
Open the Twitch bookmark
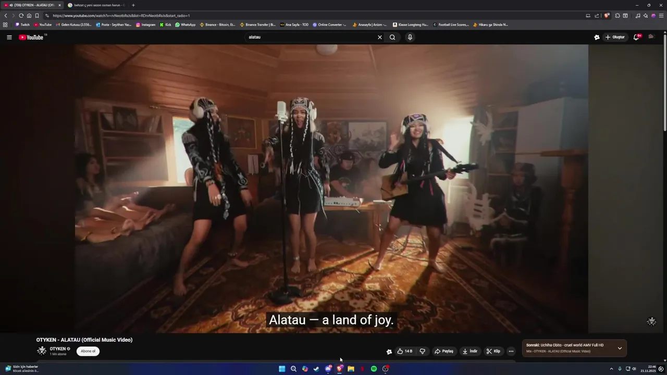pyautogui.click(x=22, y=24)
